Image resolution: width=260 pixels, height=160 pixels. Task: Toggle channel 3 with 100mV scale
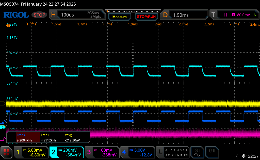[x=102, y=152]
